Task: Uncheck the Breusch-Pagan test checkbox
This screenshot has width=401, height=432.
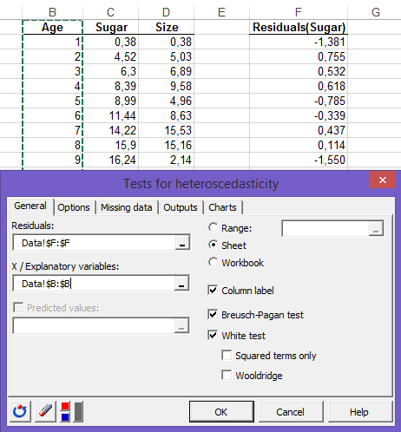Action: coord(213,315)
